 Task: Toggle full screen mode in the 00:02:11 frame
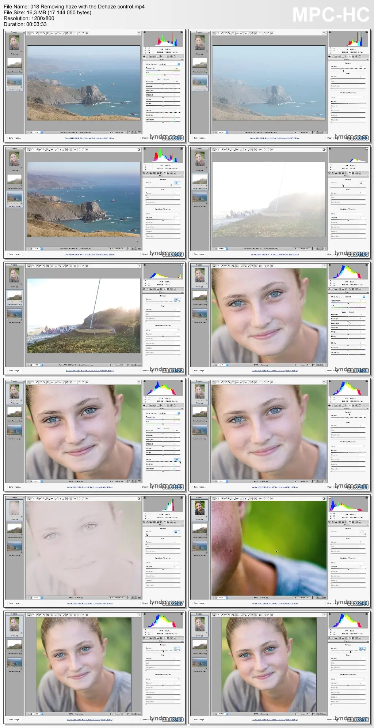324,382
